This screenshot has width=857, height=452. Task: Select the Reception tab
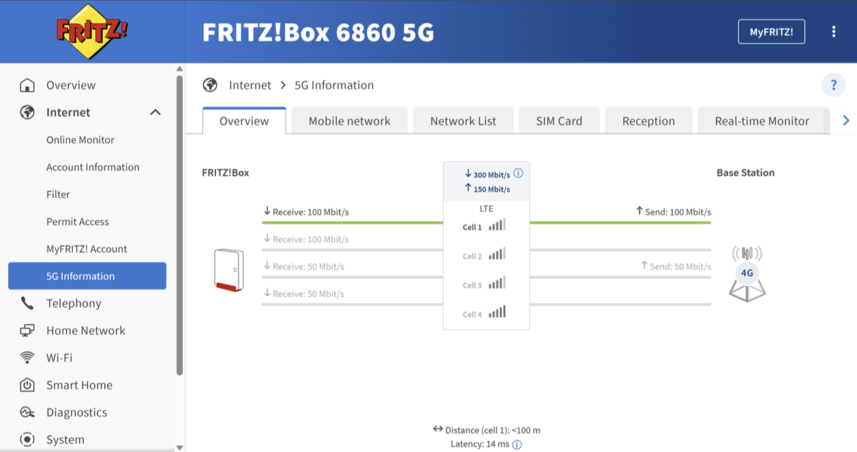click(648, 120)
